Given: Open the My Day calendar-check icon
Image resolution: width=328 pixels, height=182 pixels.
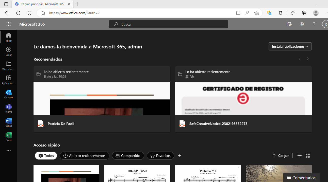Looking at the screenshot, I should point(289,24).
